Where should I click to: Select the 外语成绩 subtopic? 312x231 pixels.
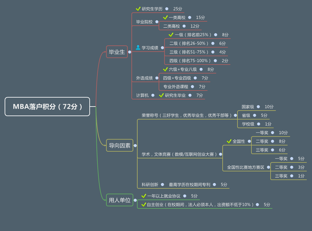[x=144, y=78]
